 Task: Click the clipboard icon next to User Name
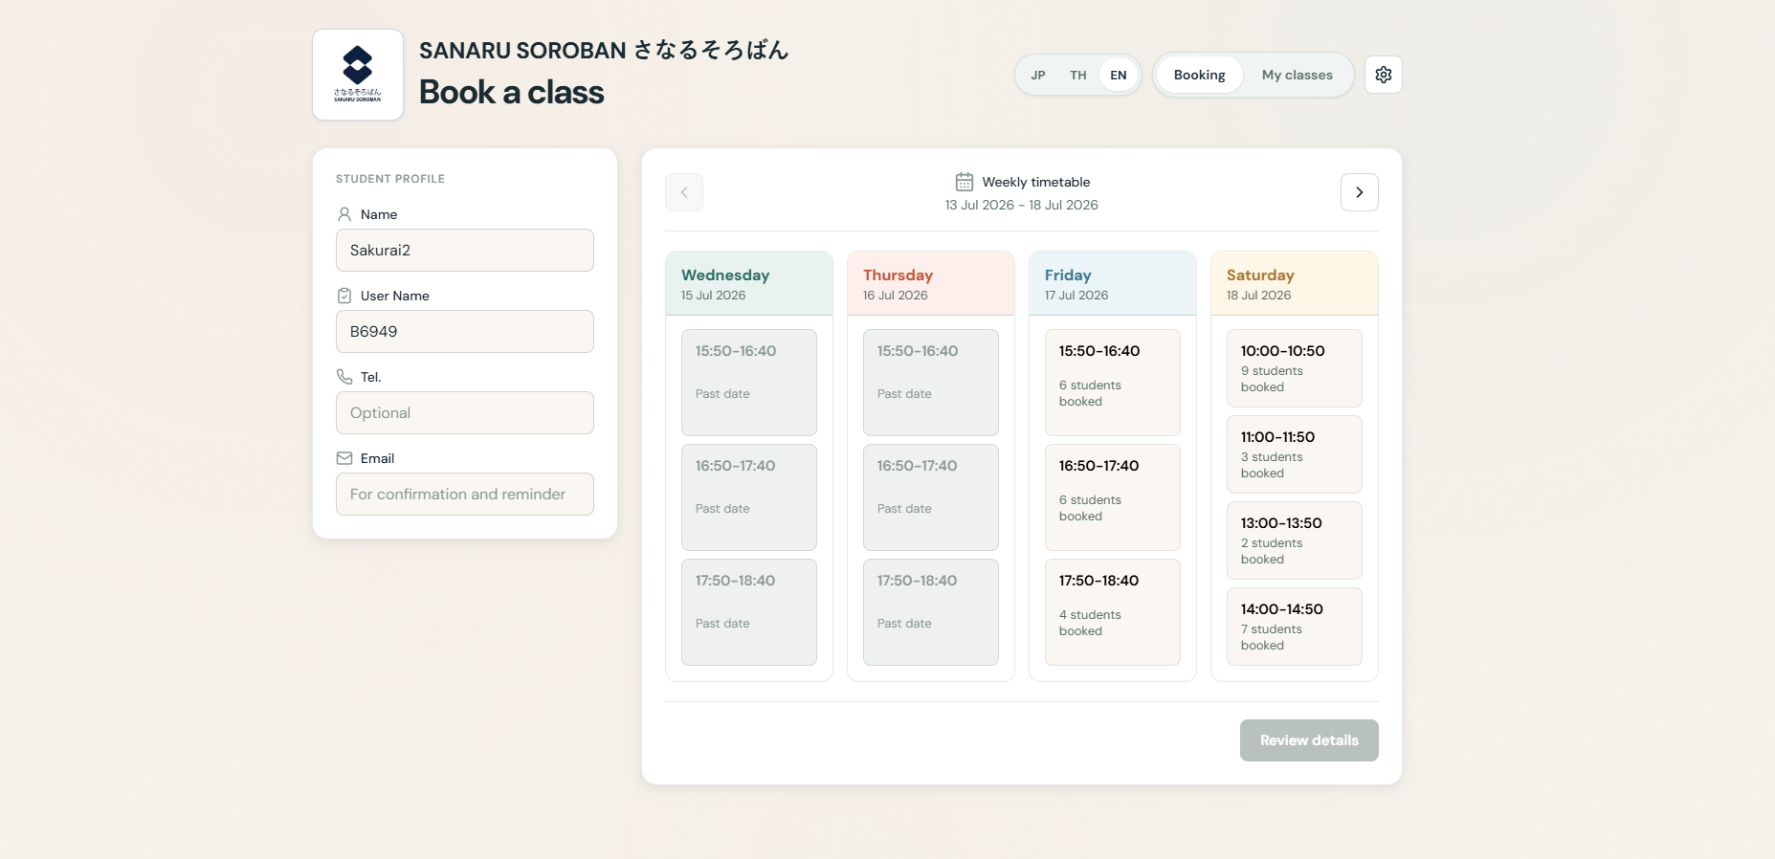click(x=344, y=296)
